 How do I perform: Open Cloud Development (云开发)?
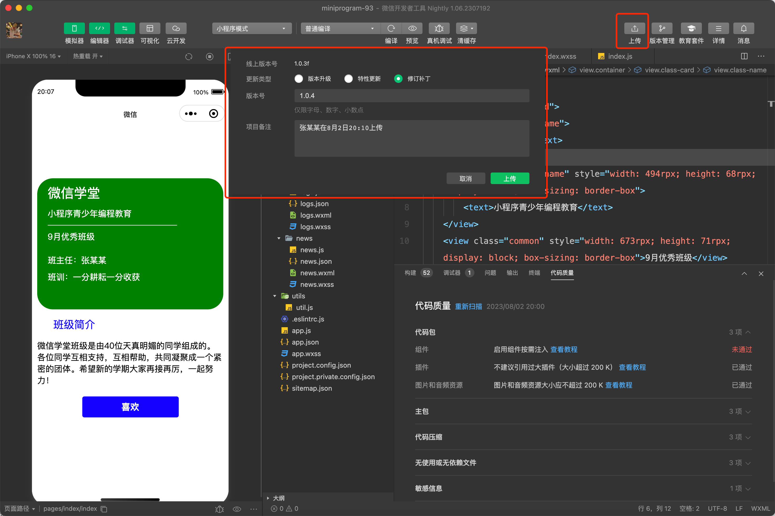[176, 28]
